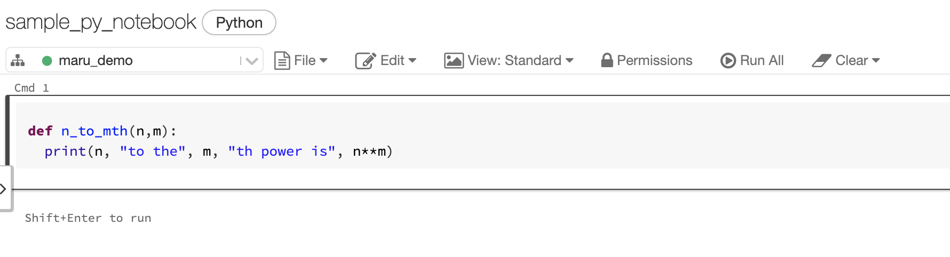Viewport: 950px width, 257px height.
Task: Click the File document icon
Action: coord(282,60)
